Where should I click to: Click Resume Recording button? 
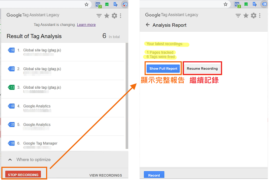click(x=202, y=69)
